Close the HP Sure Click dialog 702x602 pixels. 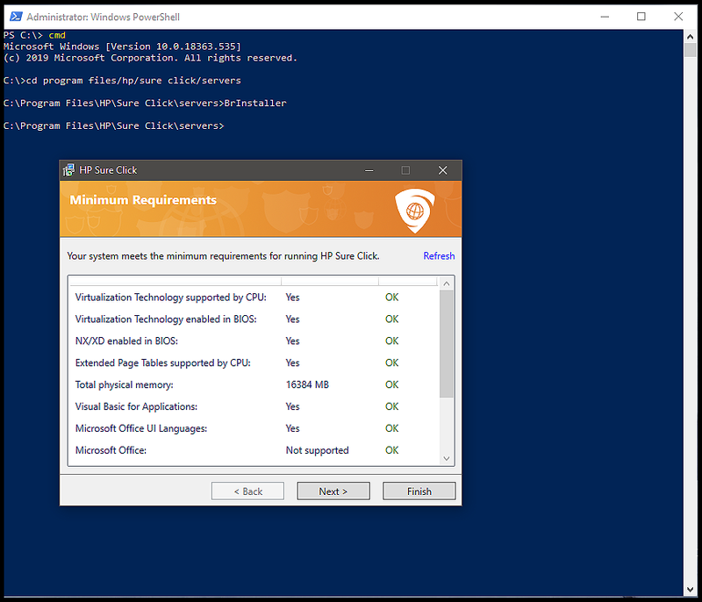442,170
